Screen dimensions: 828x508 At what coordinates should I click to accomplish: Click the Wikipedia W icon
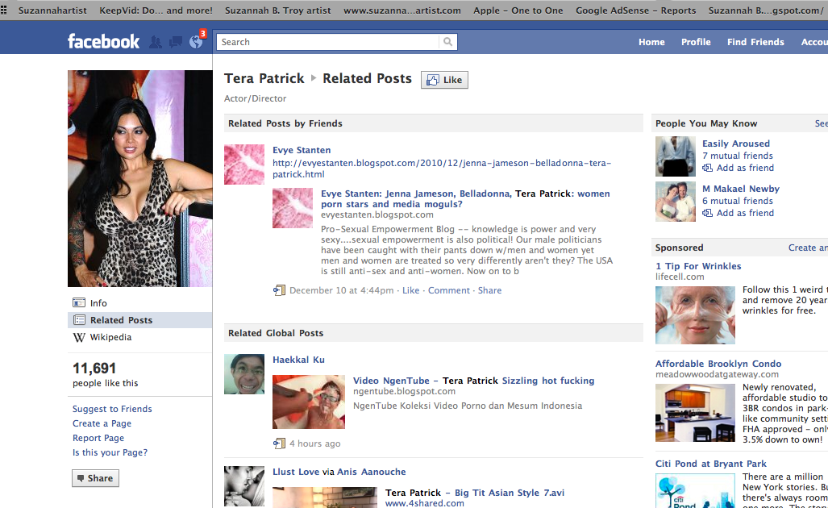79,337
